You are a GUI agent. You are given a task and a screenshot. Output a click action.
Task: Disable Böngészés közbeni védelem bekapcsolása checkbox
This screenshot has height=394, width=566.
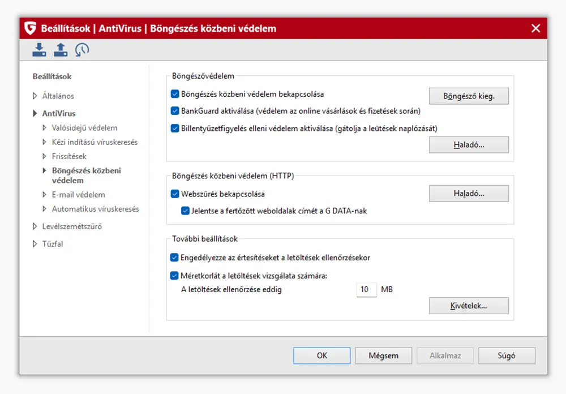(x=175, y=94)
